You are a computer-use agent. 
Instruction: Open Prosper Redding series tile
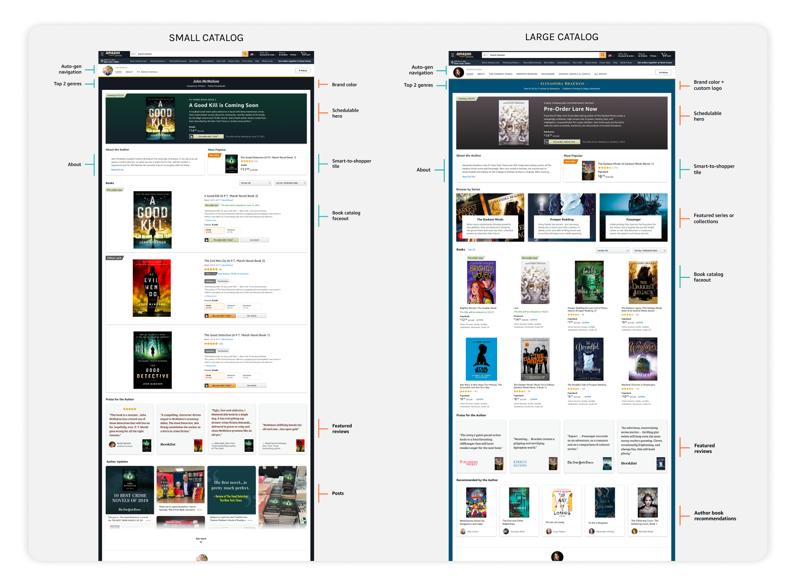click(x=562, y=217)
